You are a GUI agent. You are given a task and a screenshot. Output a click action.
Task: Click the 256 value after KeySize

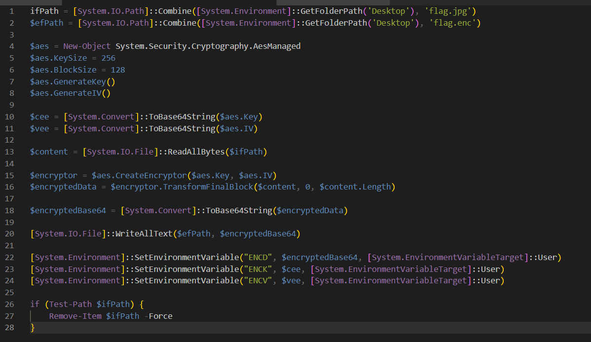pos(108,58)
